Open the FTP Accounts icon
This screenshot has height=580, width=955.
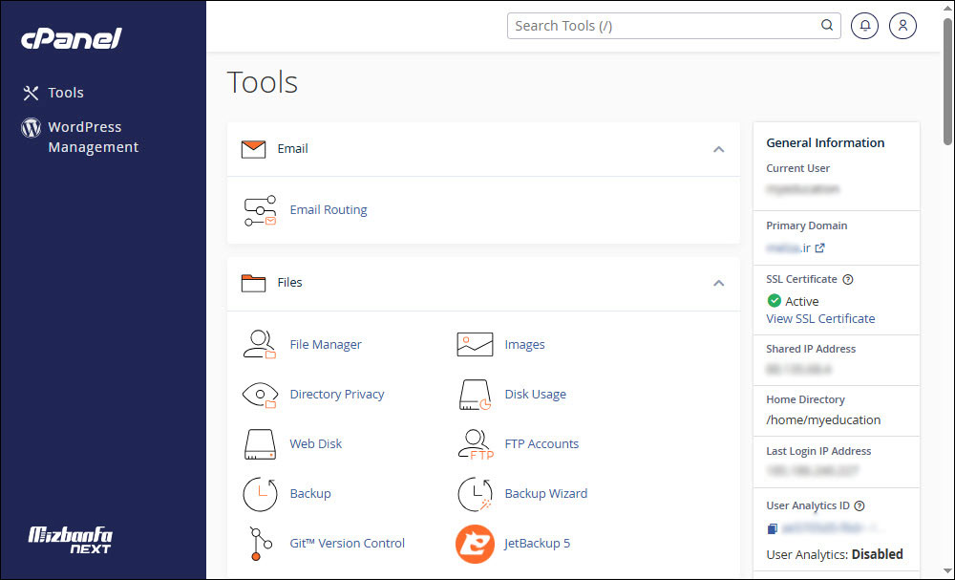click(x=475, y=443)
